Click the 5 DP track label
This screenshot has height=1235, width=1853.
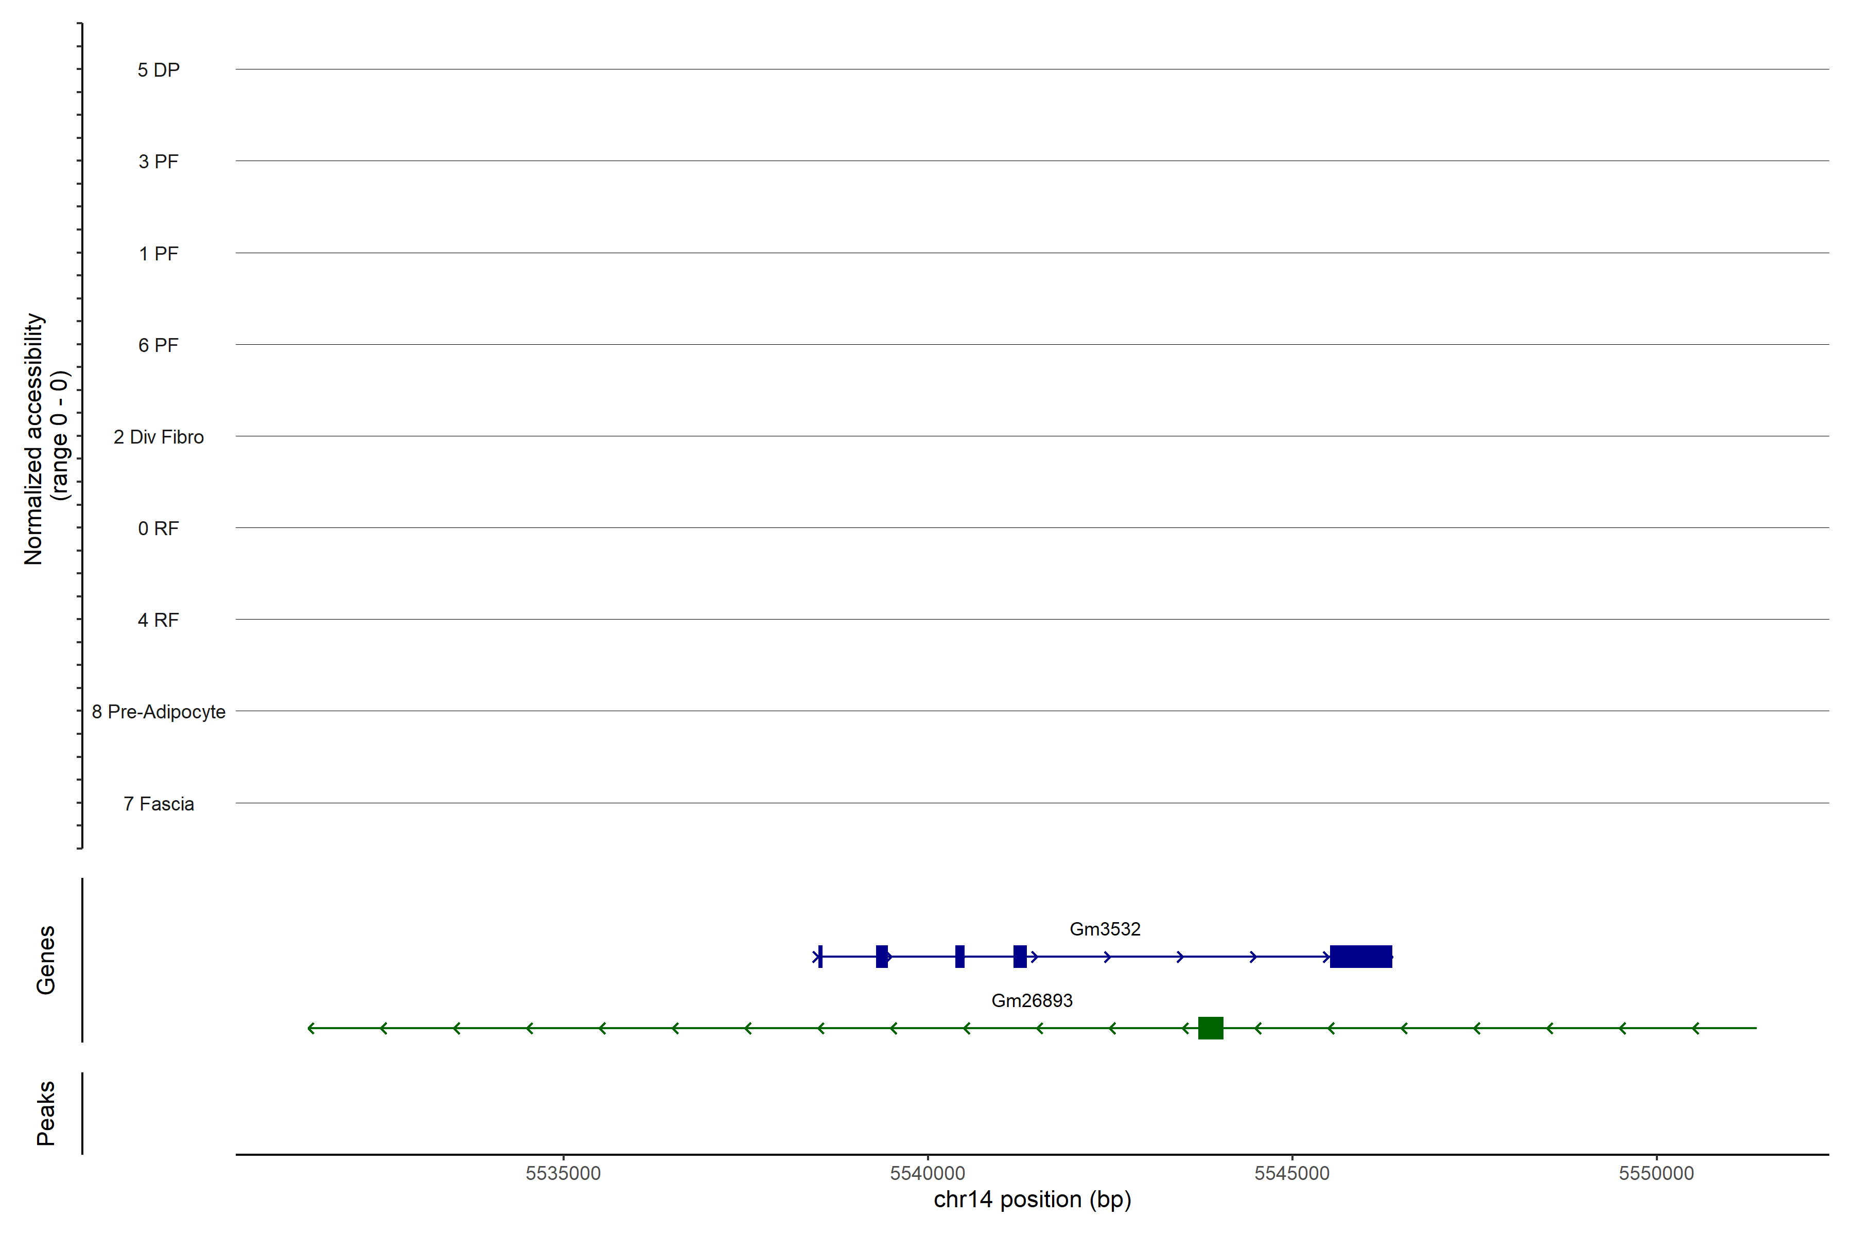point(159,70)
